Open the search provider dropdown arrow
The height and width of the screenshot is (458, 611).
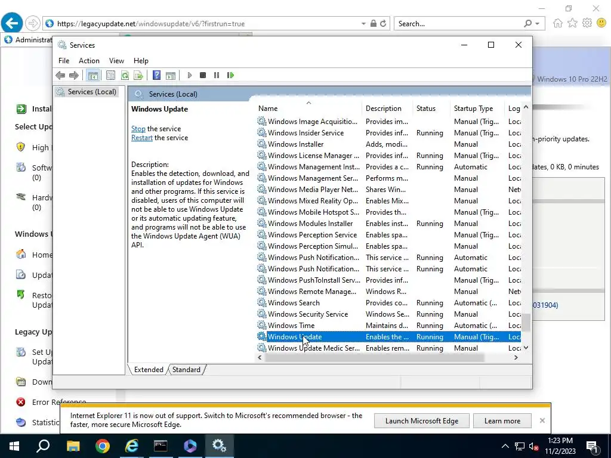[x=538, y=24]
